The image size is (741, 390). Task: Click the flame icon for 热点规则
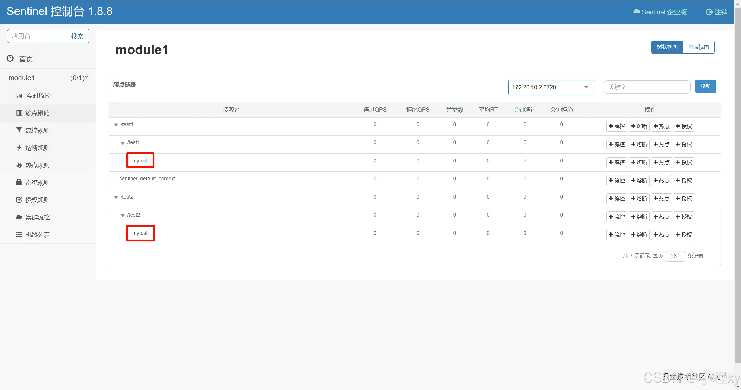(x=19, y=165)
